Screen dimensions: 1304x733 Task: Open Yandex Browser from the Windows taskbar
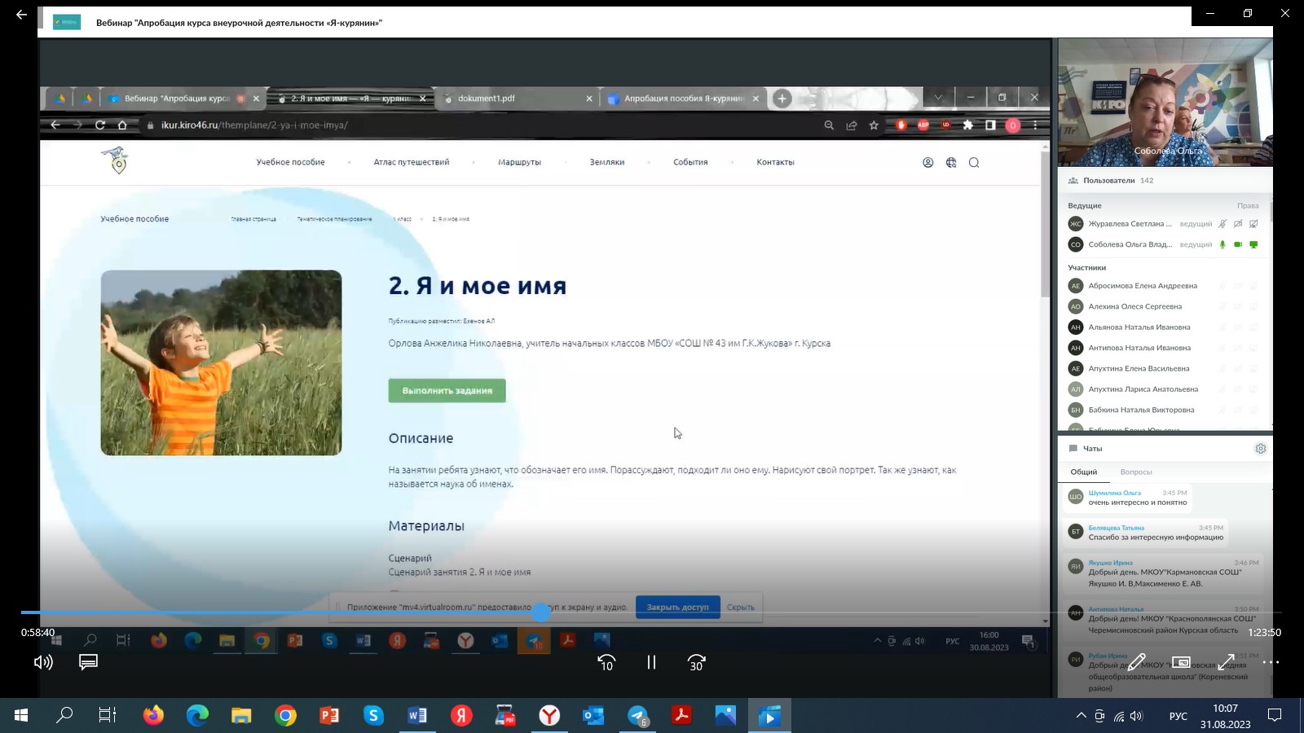549,715
